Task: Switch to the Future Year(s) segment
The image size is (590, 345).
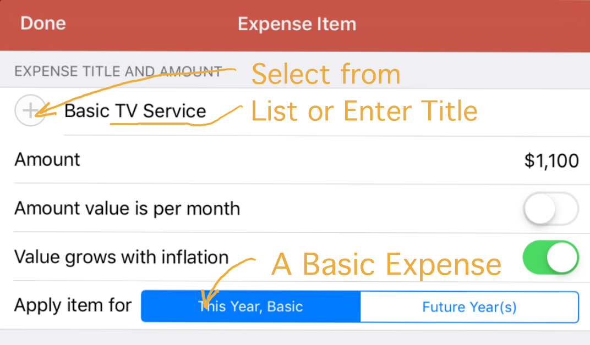Action: pos(469,307)
